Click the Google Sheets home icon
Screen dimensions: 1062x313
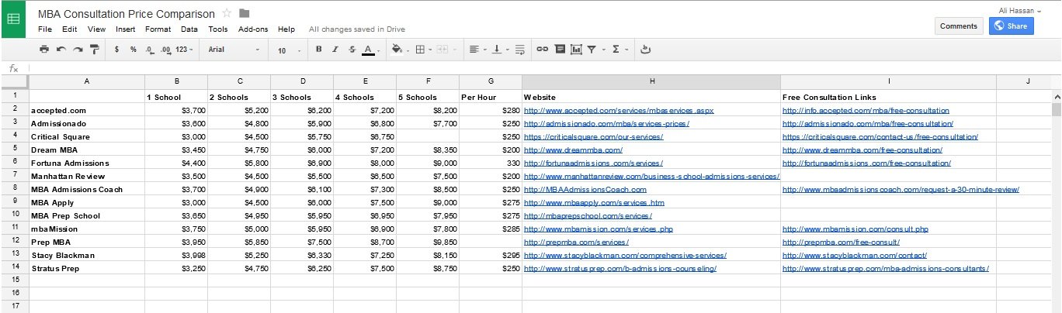point(13,21)
